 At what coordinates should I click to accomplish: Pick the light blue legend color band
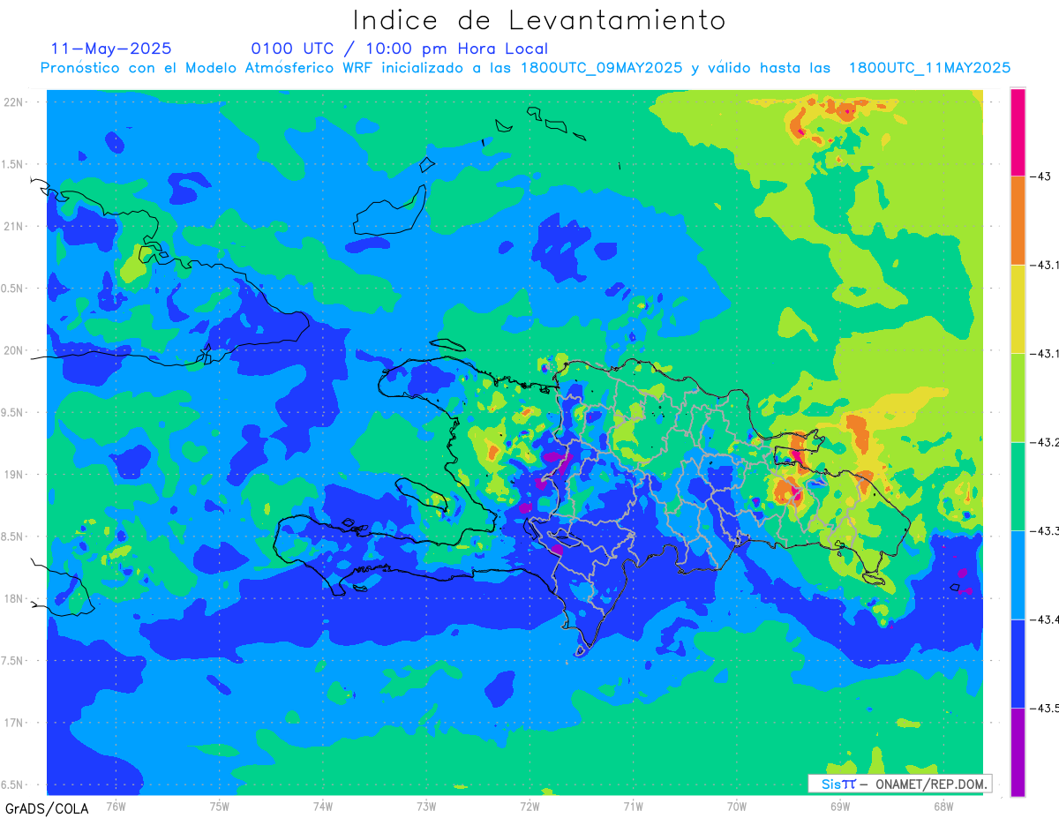coord(1018,574)
